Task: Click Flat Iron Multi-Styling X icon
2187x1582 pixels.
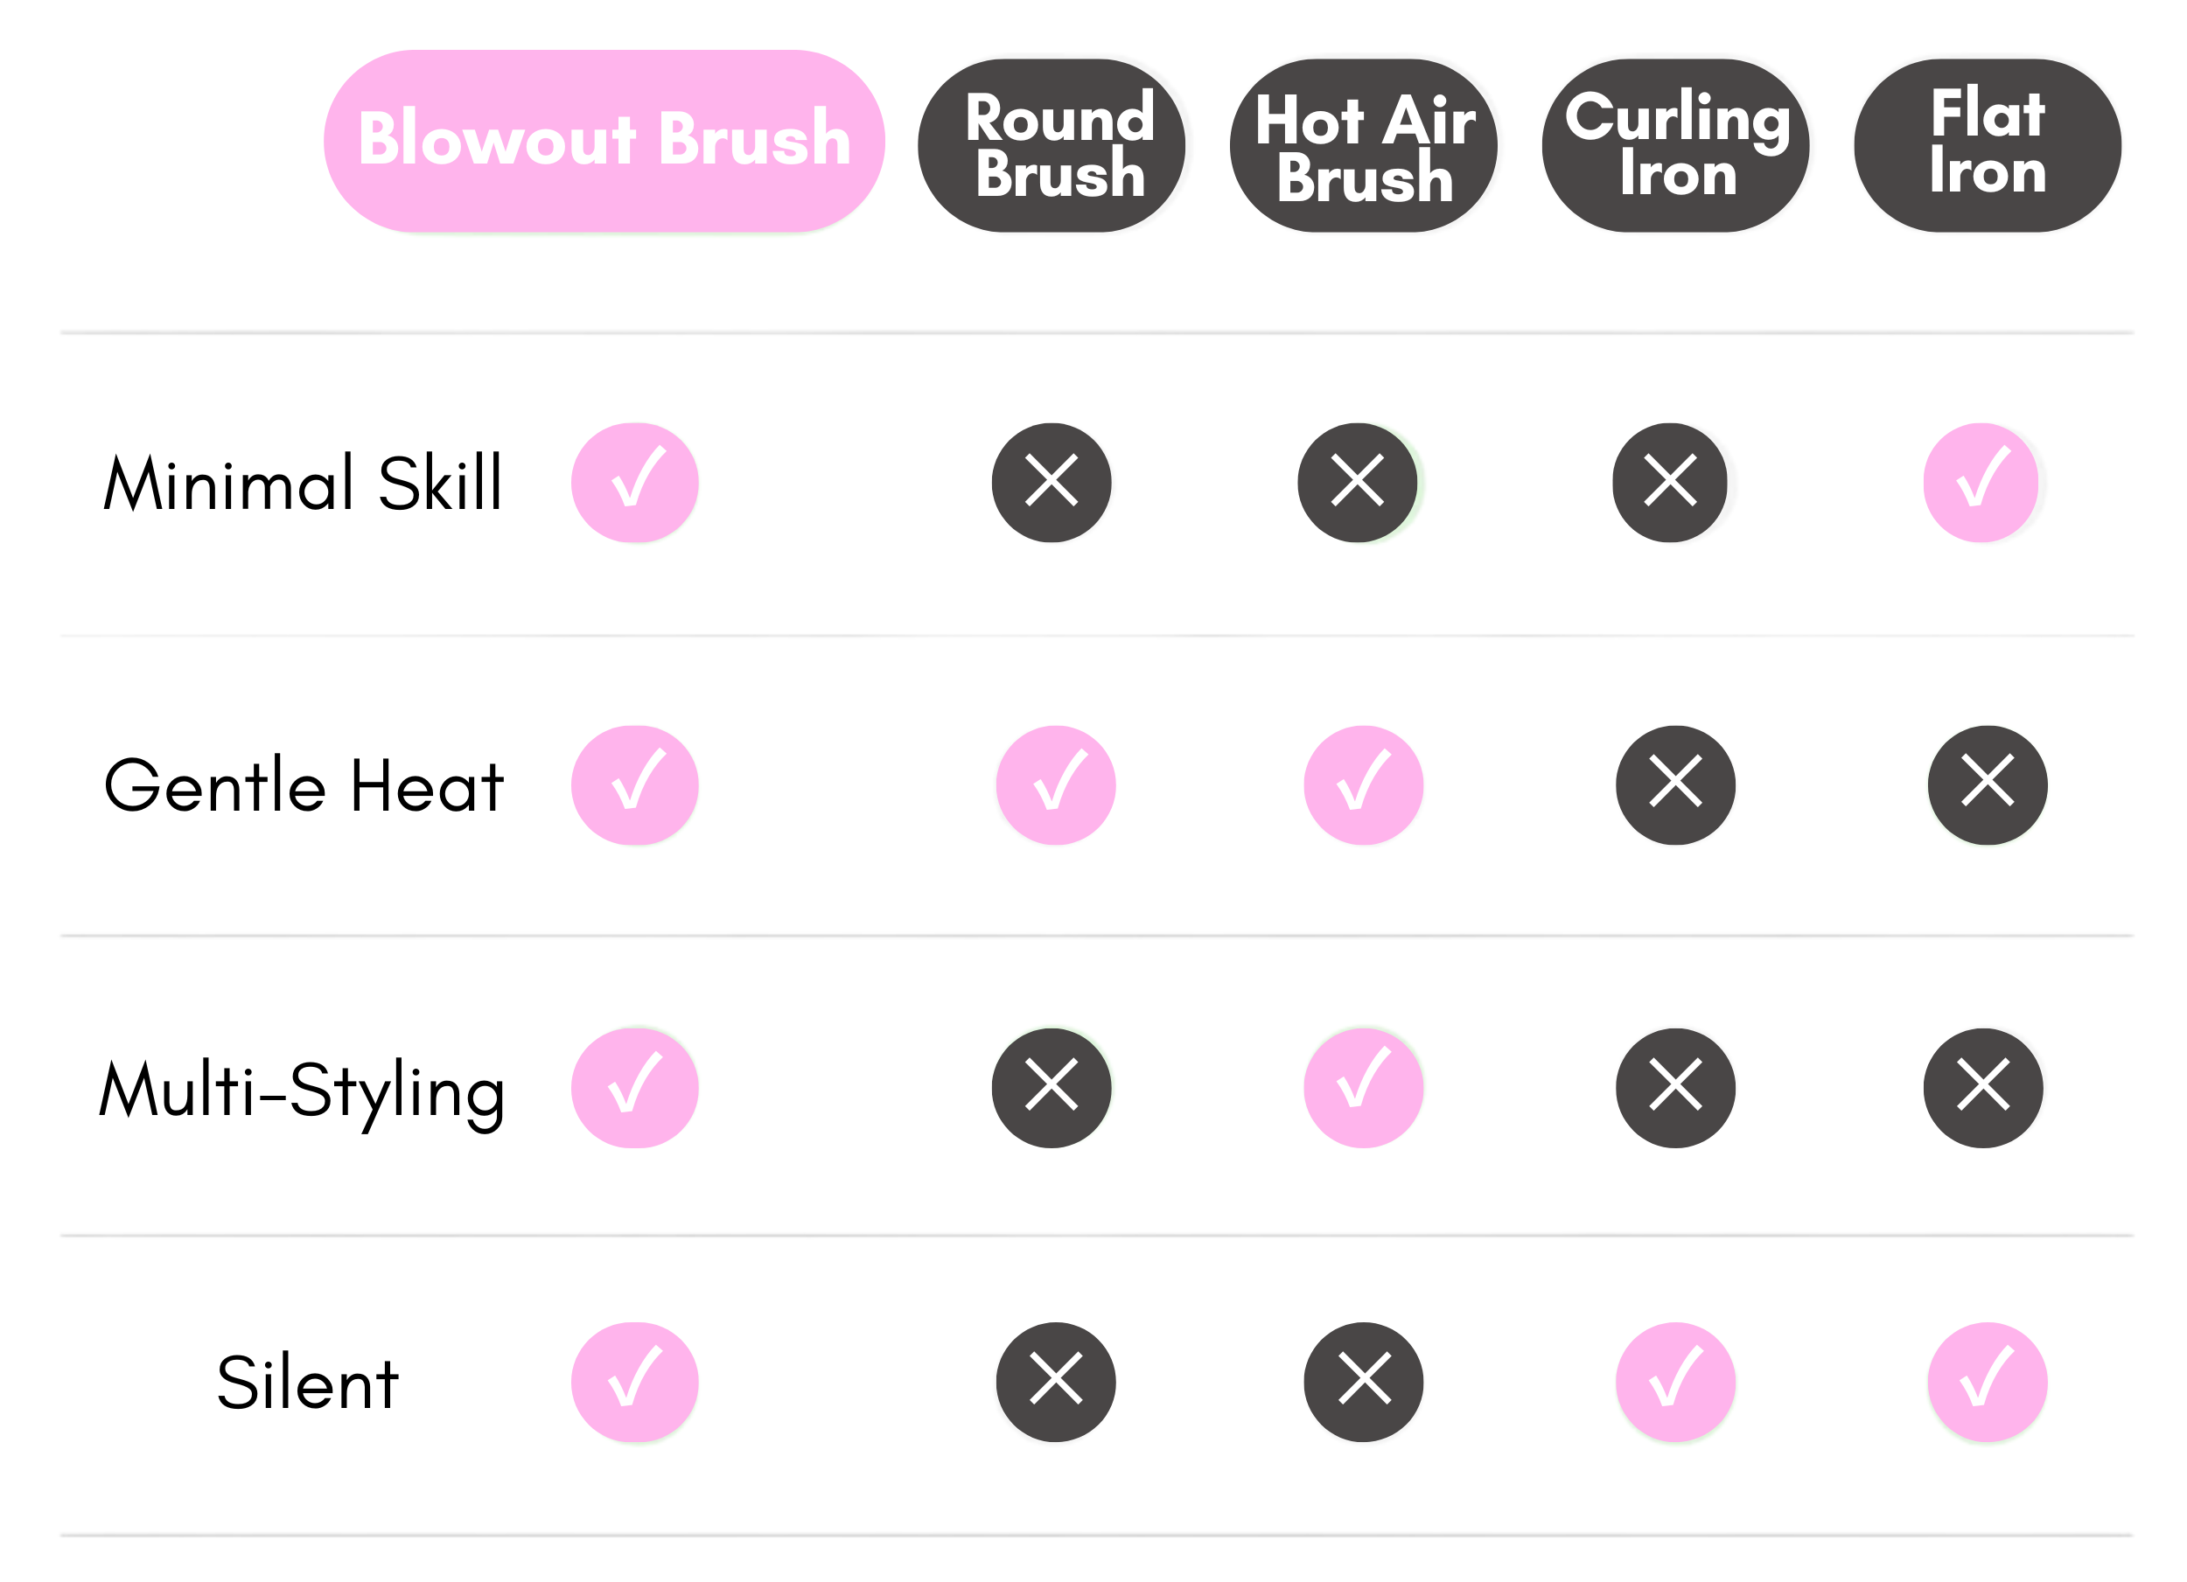Action: [1982, 1089]
